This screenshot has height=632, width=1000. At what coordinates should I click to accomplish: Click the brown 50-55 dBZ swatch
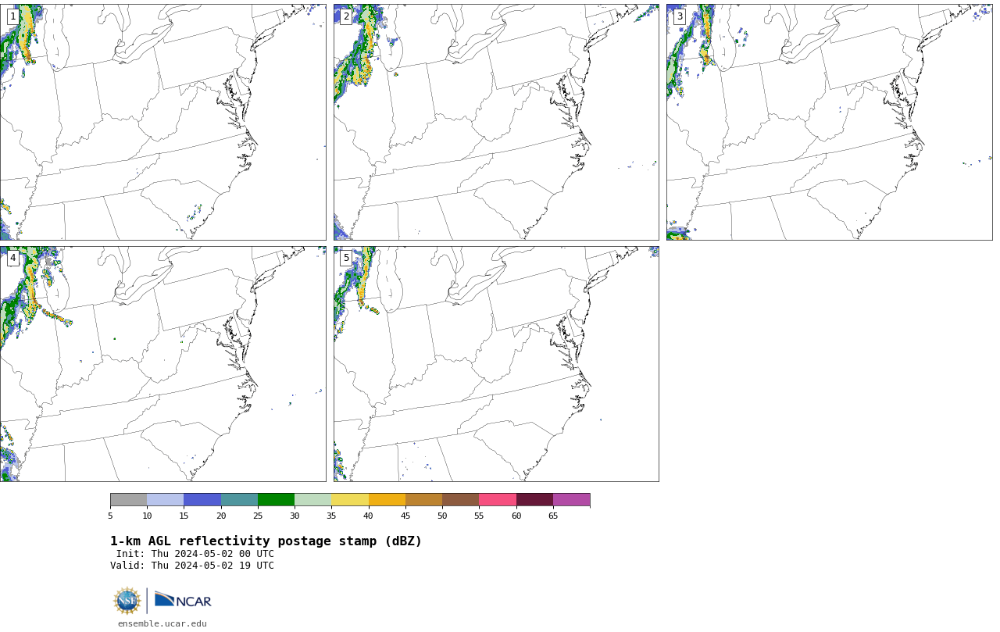[461, 500]
